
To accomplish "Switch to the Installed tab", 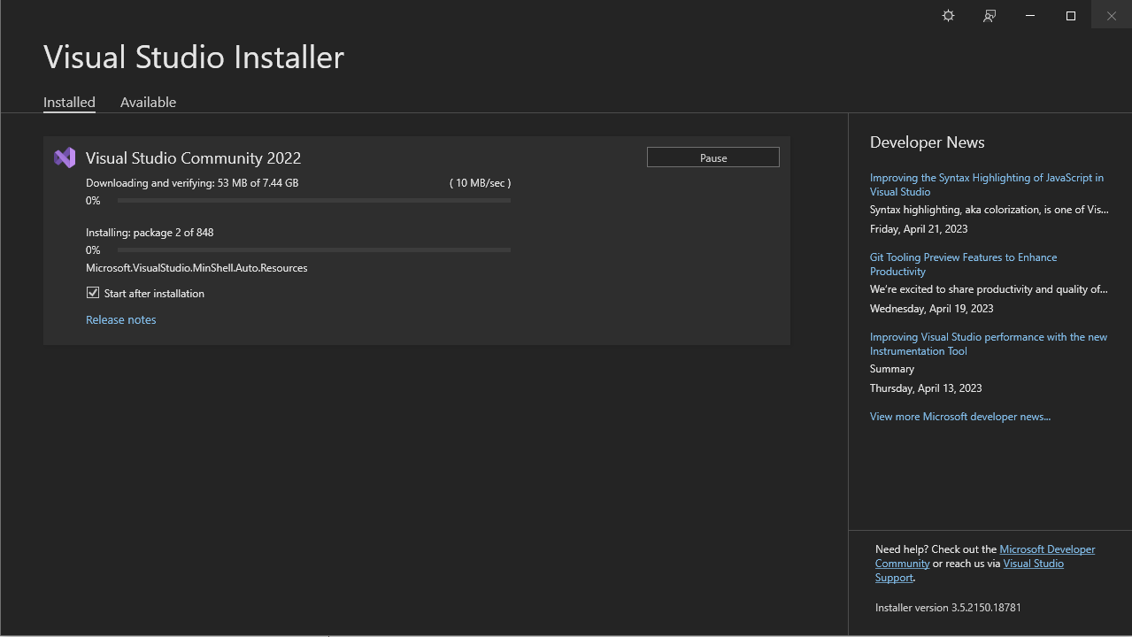I will tap(69, 103).
